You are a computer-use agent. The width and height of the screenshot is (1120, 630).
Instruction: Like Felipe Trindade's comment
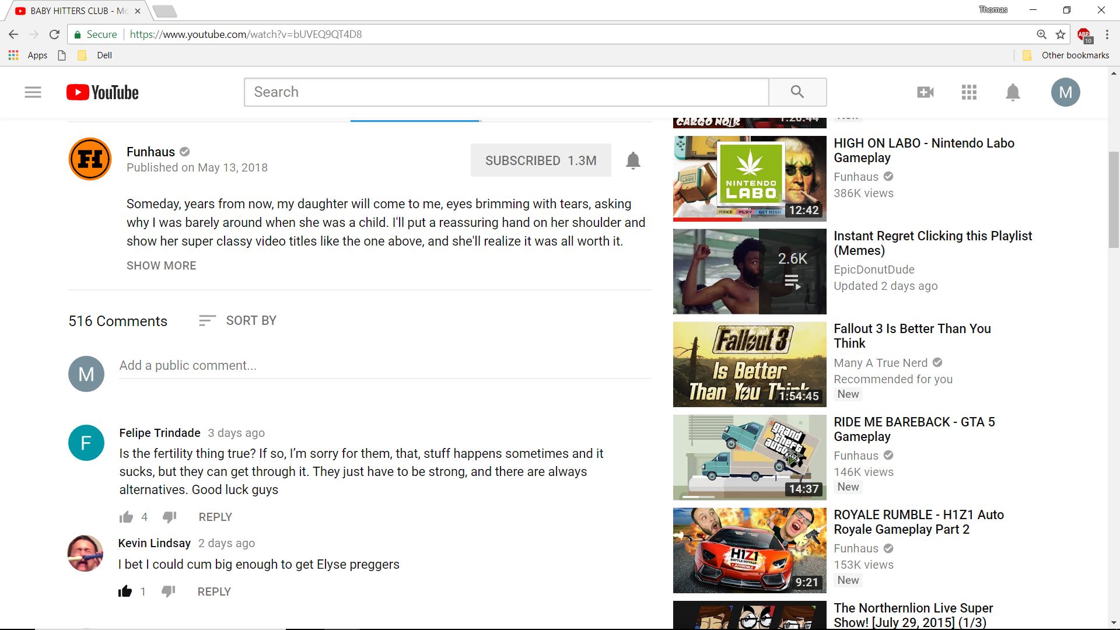(x=126, y=517)
